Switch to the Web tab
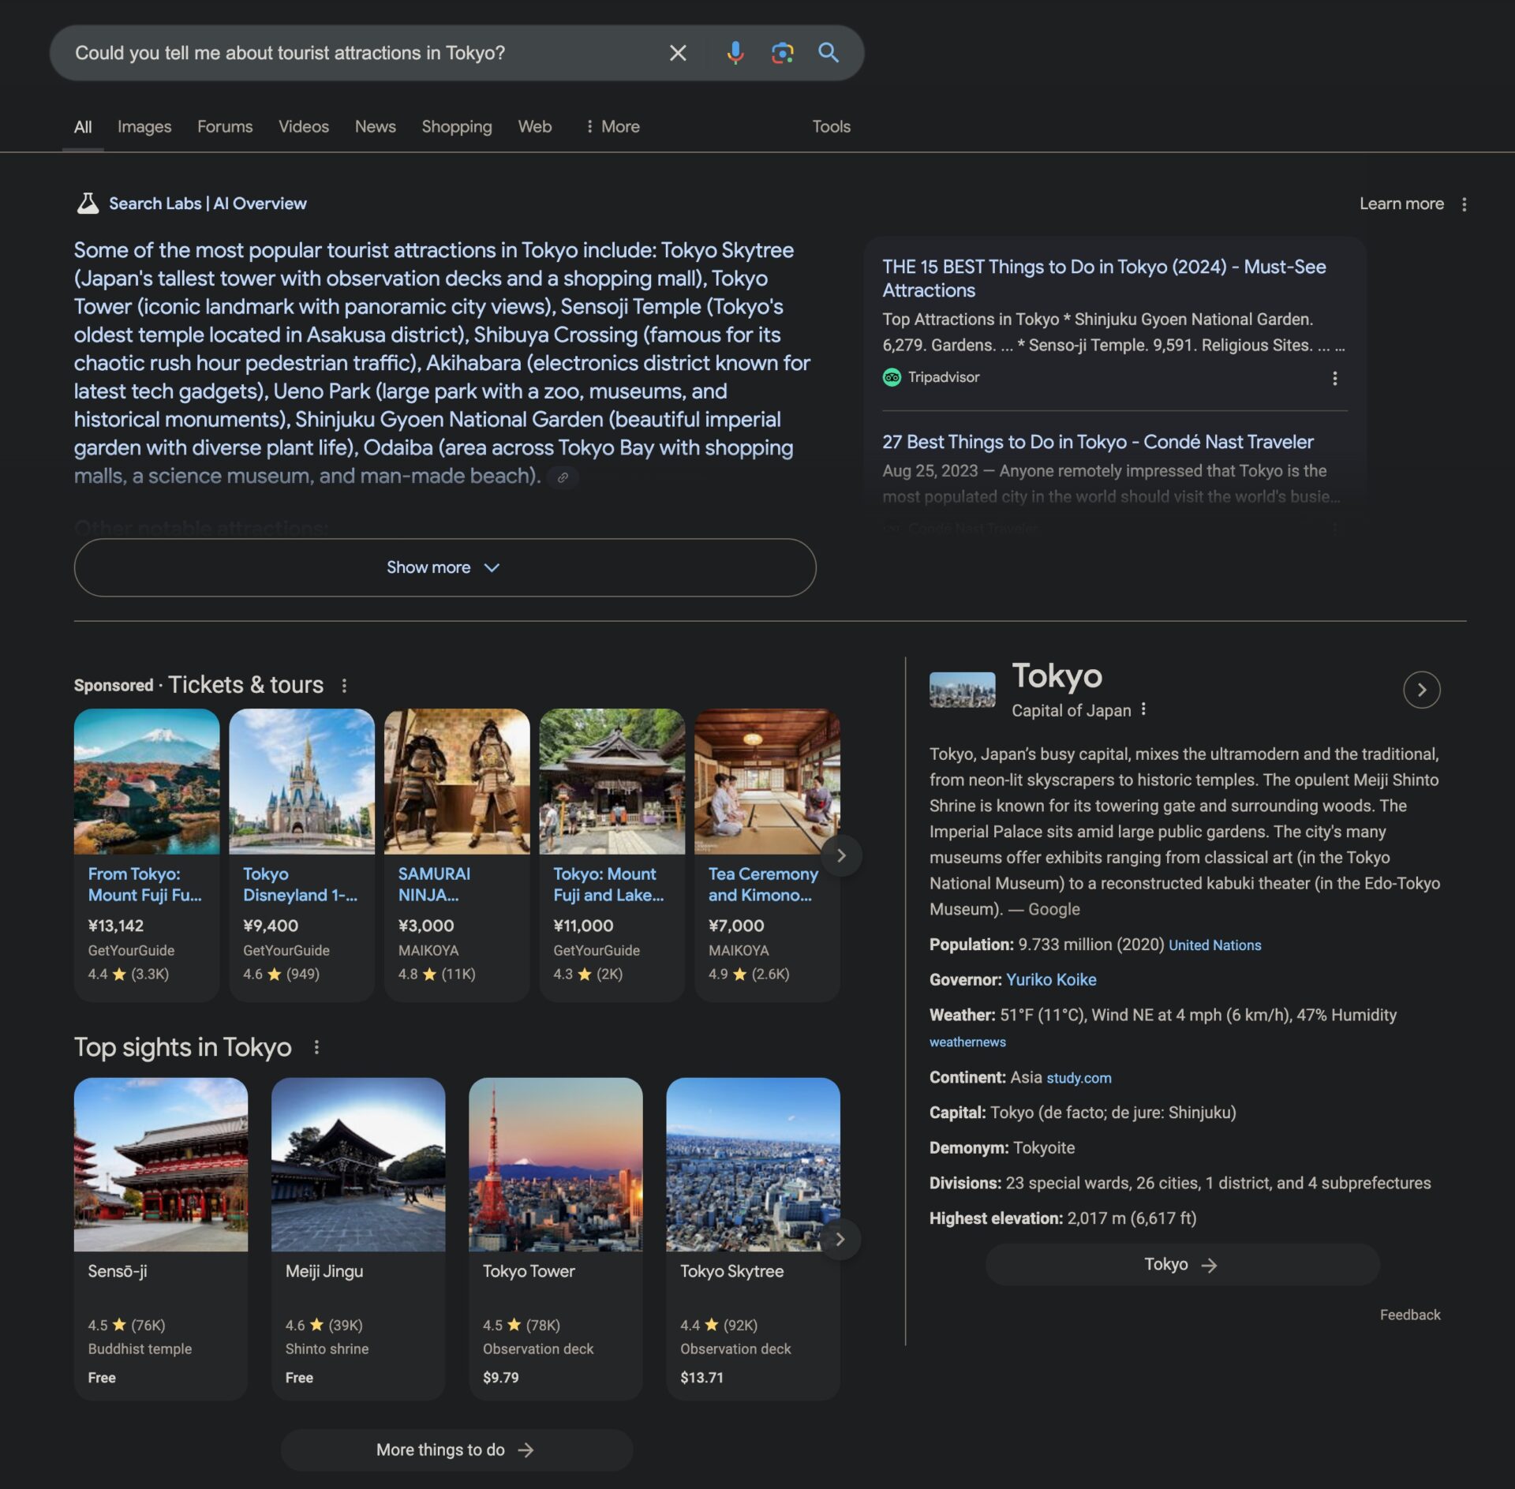1515x1489 pixels. tap(535, 126)
